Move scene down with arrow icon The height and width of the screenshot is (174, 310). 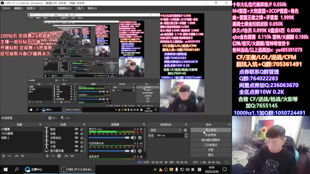[x=22, y=156]
